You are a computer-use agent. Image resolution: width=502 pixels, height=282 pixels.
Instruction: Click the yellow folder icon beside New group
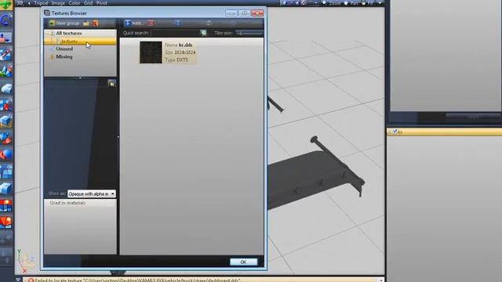(86, 23)
